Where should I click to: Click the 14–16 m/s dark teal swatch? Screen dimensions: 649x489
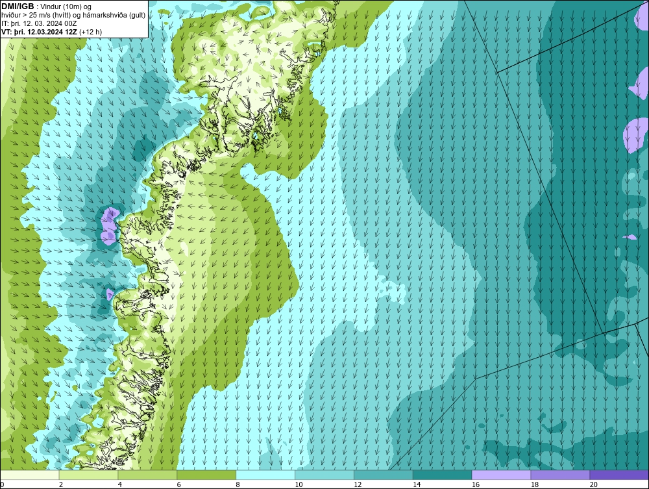(x=443, y=475)
